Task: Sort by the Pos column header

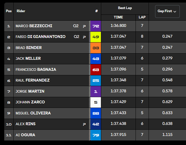Action: pyautogui.click(x=9, y=11)
